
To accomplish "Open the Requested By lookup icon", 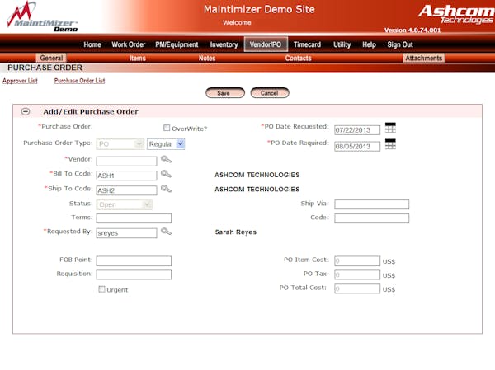I will point(166,232).
